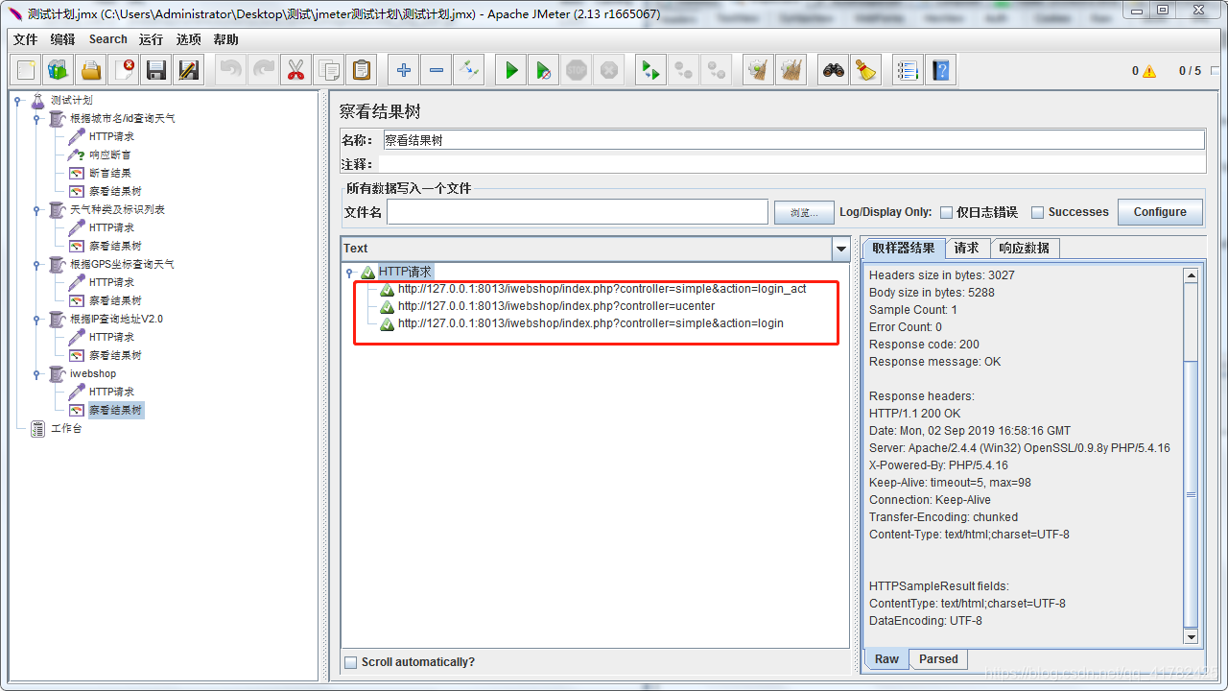Screen dimensions: 1228x691
Task: Click the Reset Search icon
Action: pyautogui.click(x=866, y=70)
